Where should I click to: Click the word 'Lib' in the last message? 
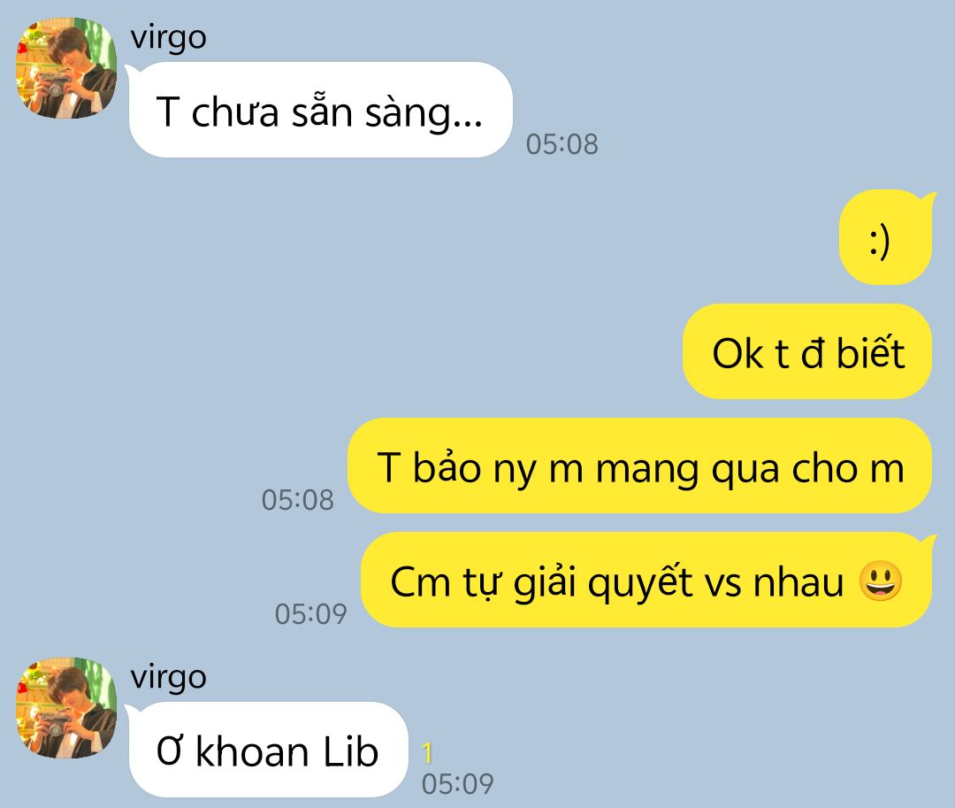click(x=350, y=751)
